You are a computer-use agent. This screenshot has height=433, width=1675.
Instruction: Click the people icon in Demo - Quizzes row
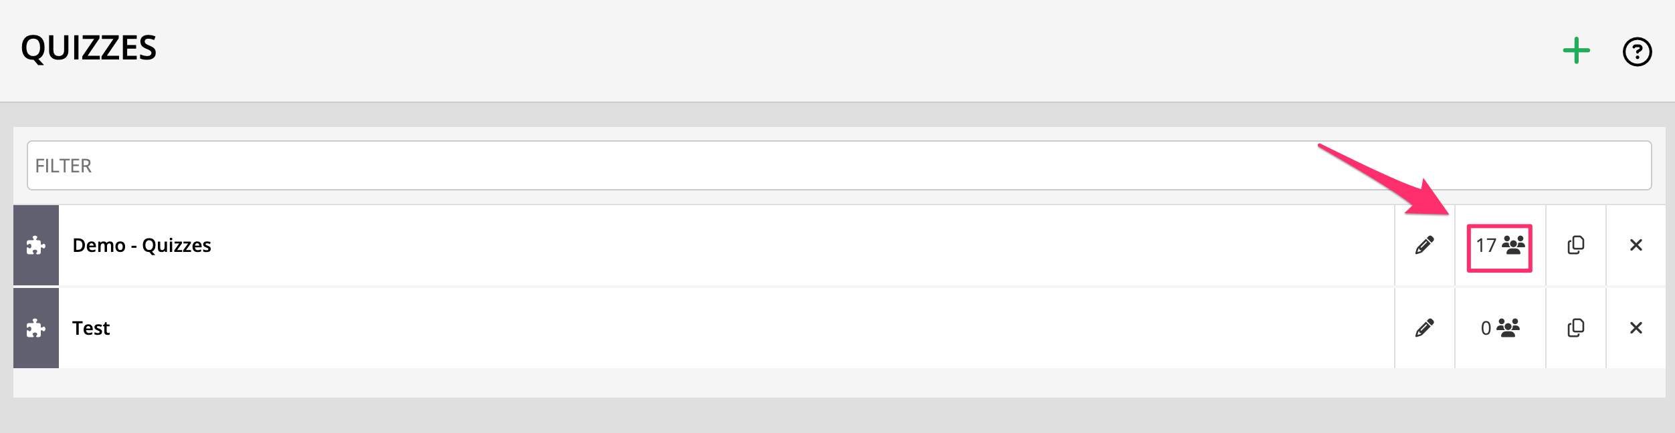pyautogui.click(x=1513, y=245)
